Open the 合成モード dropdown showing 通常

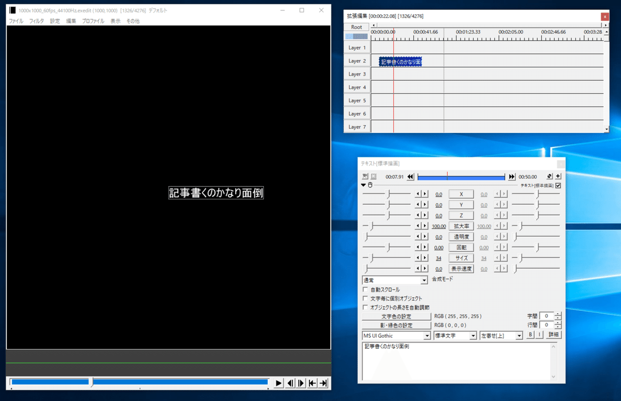(x=395, y=280)
